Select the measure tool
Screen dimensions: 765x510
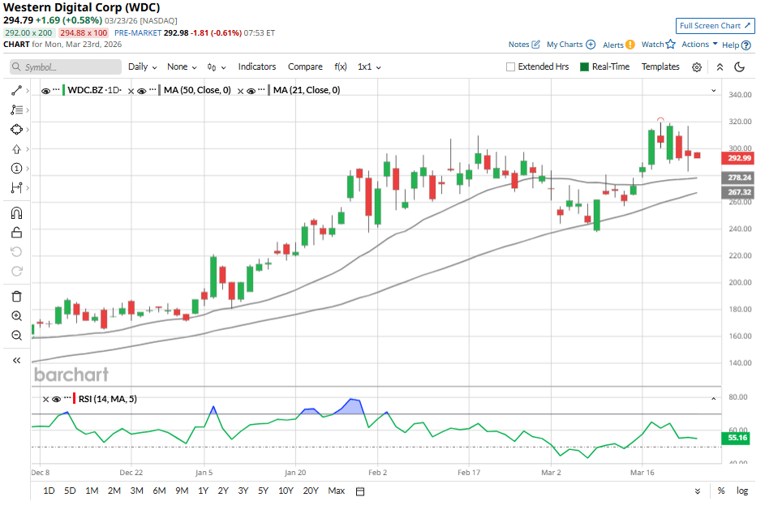[x=16, y=187]
